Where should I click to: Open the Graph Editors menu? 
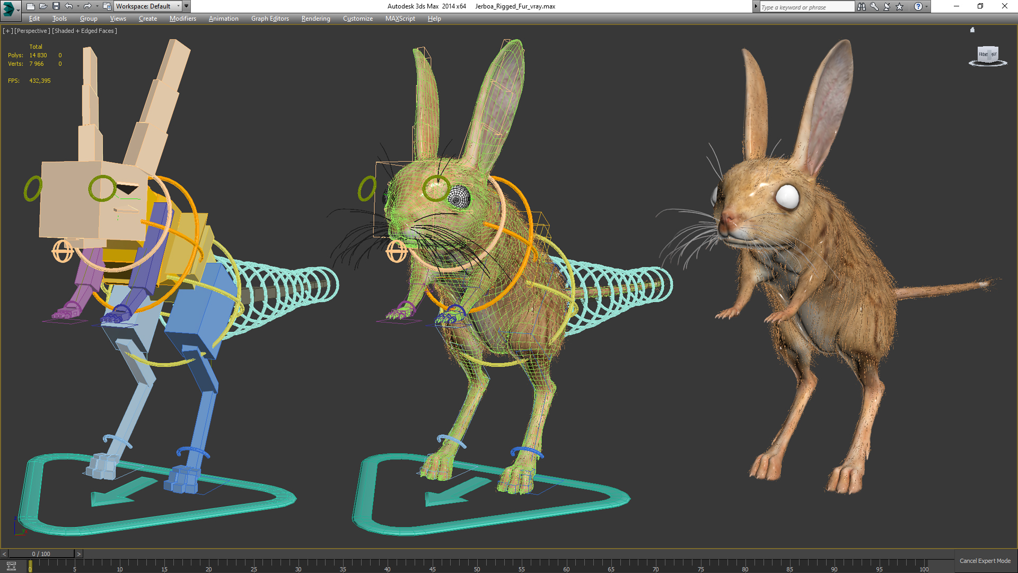tap(270, 19)
